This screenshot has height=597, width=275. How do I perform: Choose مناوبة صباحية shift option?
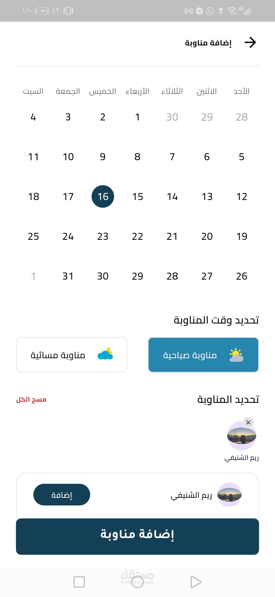click(203, 355)
